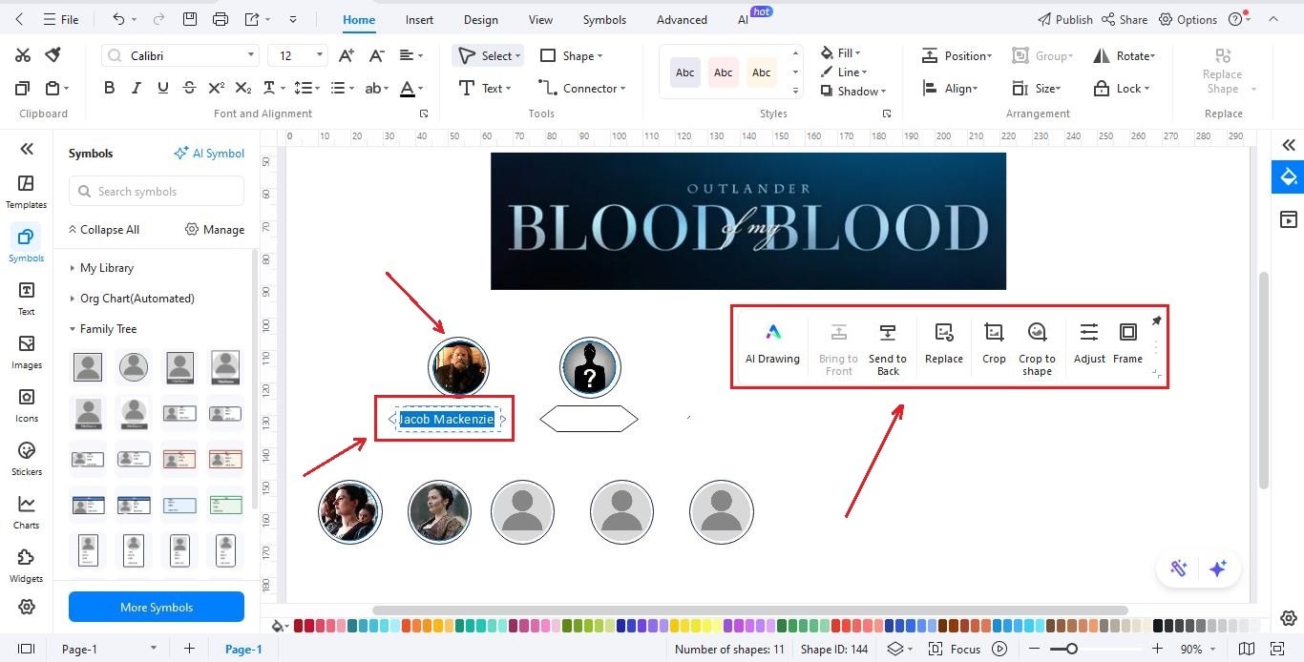Toggle underline formatting

pyautogui.click(x=162, y=88)
